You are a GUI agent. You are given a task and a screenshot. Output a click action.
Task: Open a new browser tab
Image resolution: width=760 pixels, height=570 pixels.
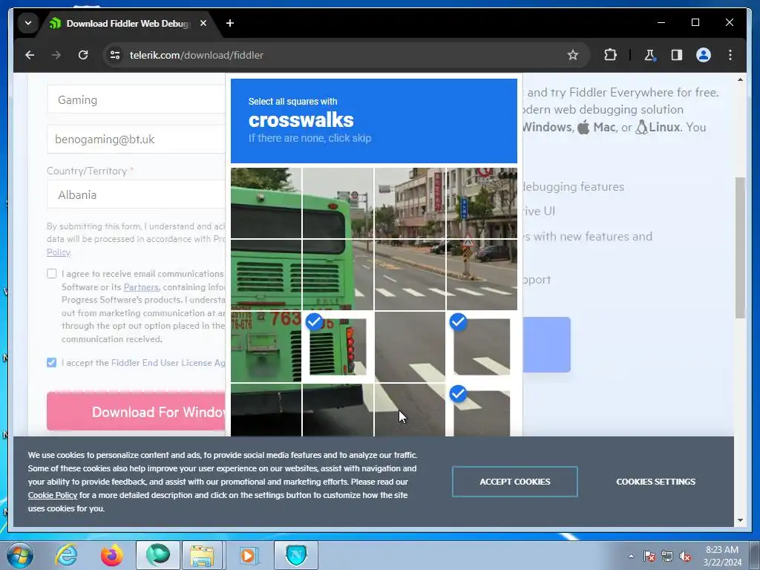point(230,23)
